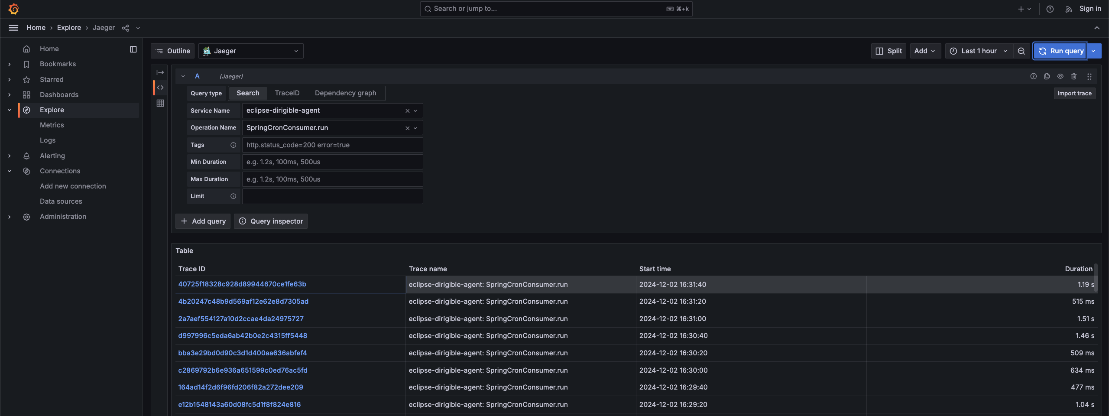Click the Tags info icon
This screenshot has height=416, width=1109.
point(233,145)
